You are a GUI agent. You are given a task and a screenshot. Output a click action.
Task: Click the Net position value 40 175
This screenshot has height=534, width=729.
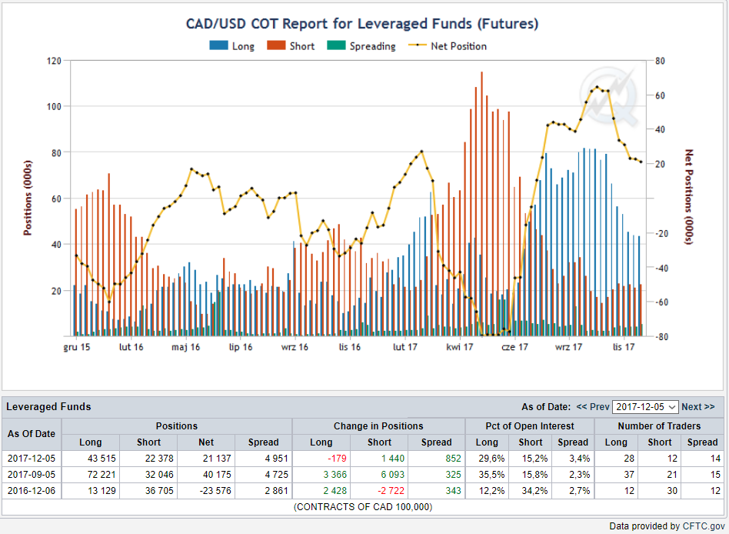click(217, 475)
